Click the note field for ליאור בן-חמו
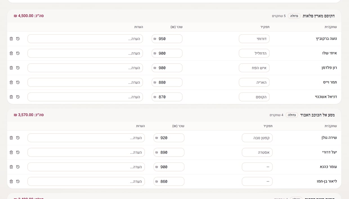Viewport: 349px width, 199px height. pyautogui.click(x=86, y=182)
